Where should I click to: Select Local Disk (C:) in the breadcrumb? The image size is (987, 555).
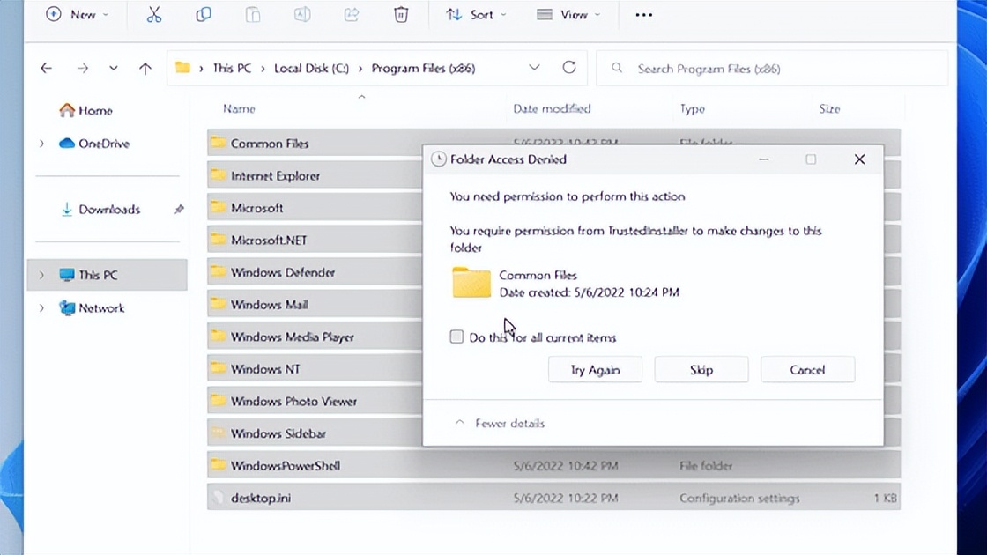click(x=310, y=68)
